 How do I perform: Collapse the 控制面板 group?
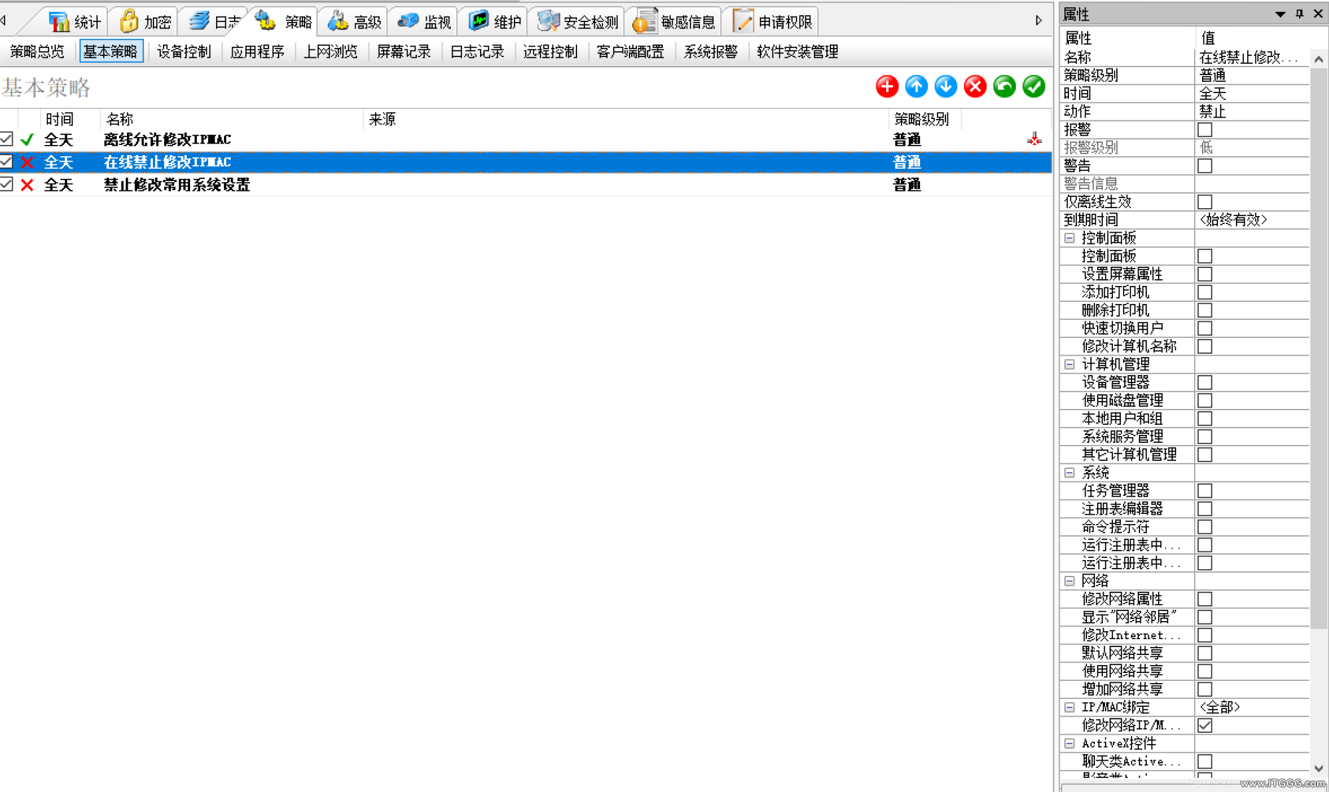point(1069,238)
